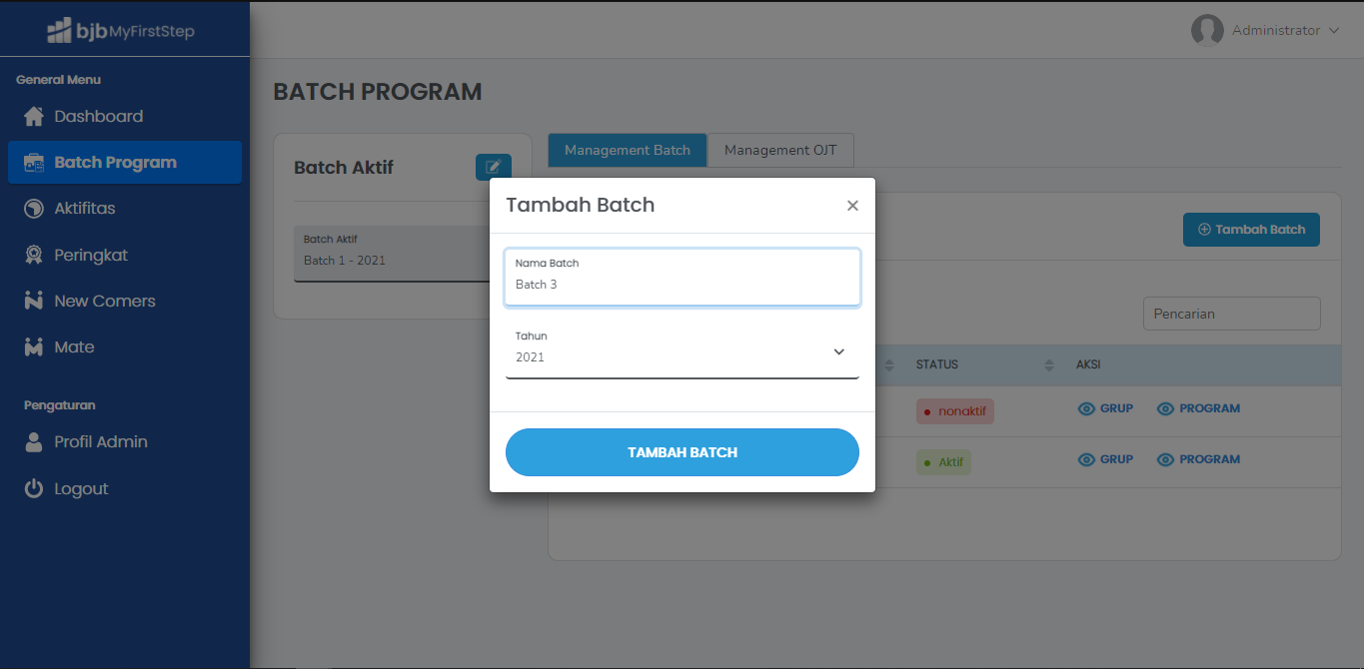Click the New Comers icon
This screenshot has height=669, width=1364.
(34, 302)
